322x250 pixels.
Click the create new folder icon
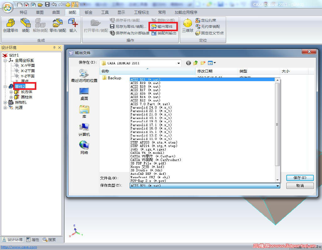[x=203, y=63]
